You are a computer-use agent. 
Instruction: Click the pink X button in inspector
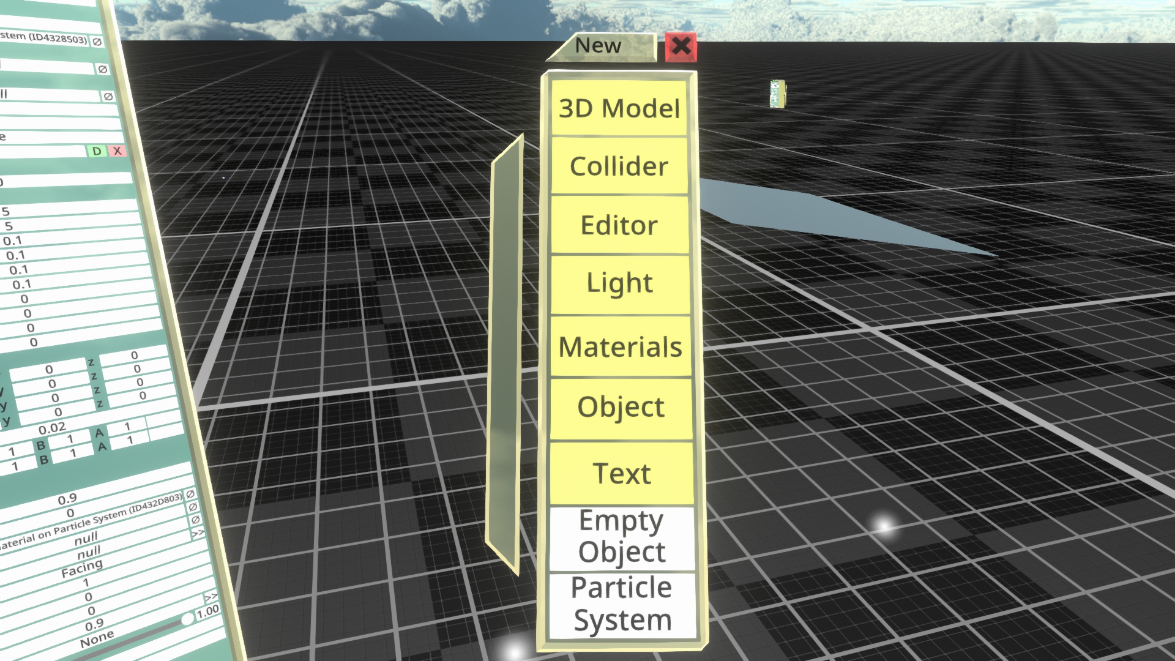tap(117, 151)
